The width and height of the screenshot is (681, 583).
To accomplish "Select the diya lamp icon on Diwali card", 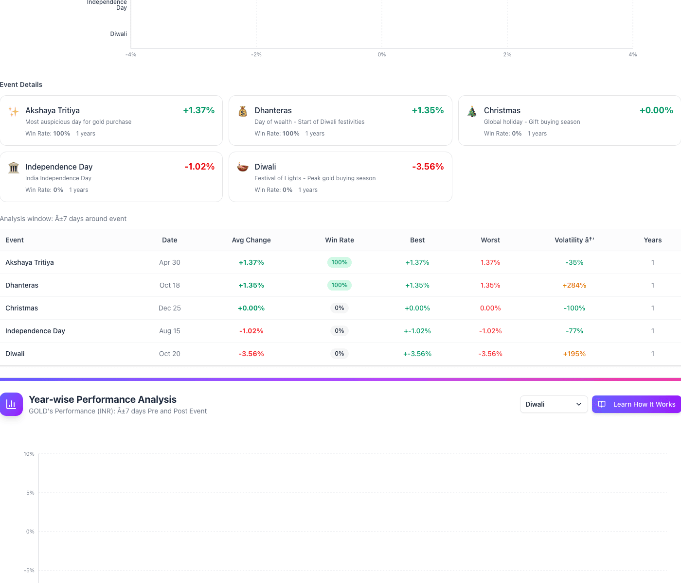I will click(x=242, y=167).
